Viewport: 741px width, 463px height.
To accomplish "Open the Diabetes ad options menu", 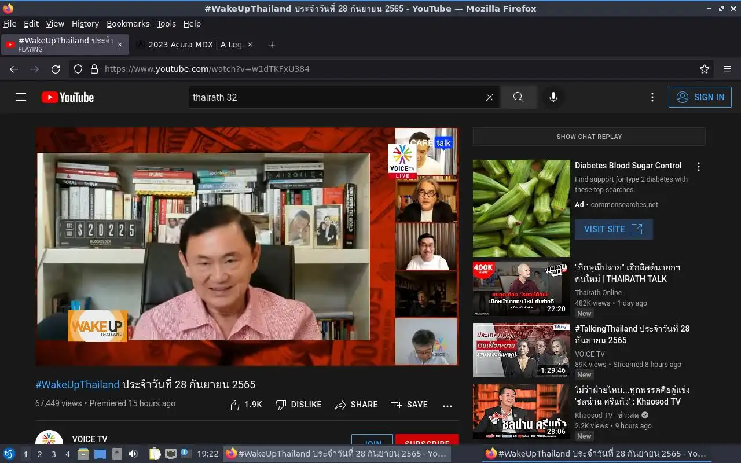I will [x=699, y=167].
